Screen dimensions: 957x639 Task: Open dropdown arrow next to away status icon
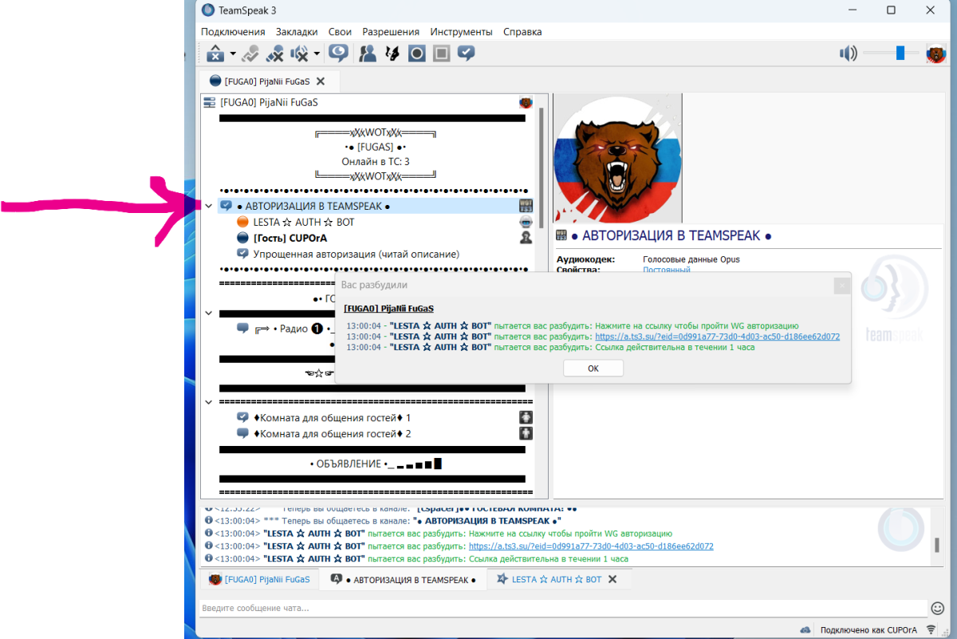click(233, 54)
